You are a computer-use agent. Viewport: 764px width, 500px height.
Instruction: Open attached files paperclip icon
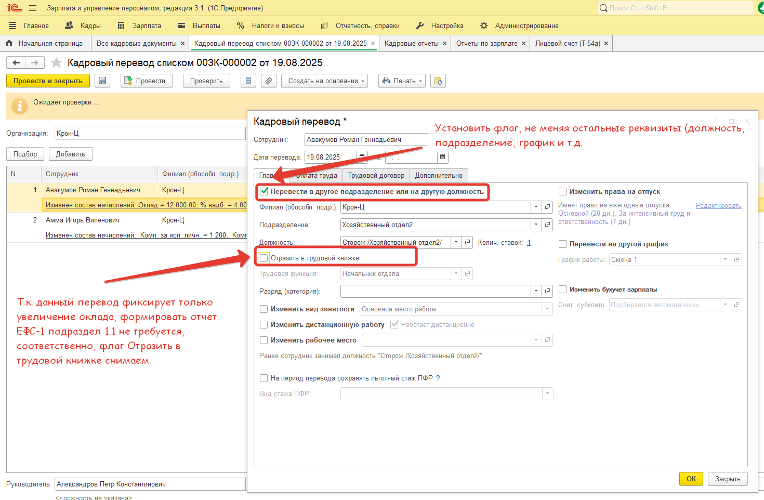click(268, 81)
